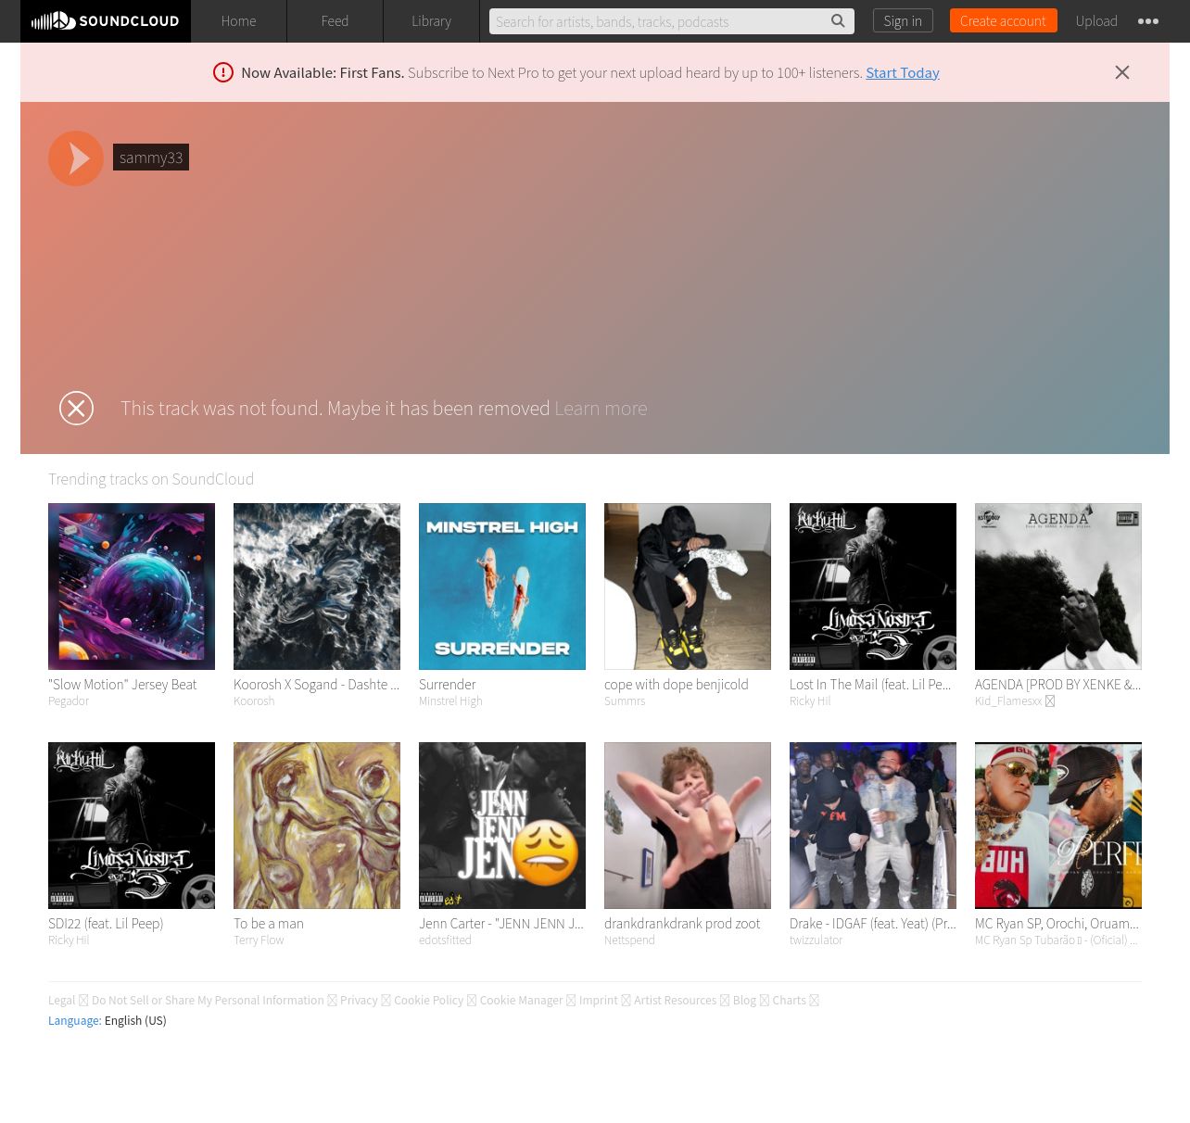Click AGENDA [PROD BY XENKE title
The width and height of the screenshot is (1190, 1123).
(1057, 685)
